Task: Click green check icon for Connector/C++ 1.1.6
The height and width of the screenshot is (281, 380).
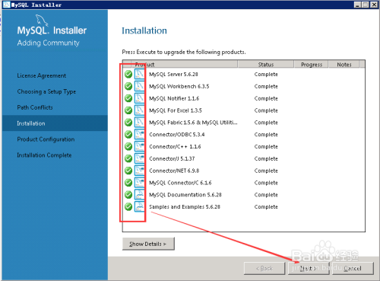Action: 128,146
